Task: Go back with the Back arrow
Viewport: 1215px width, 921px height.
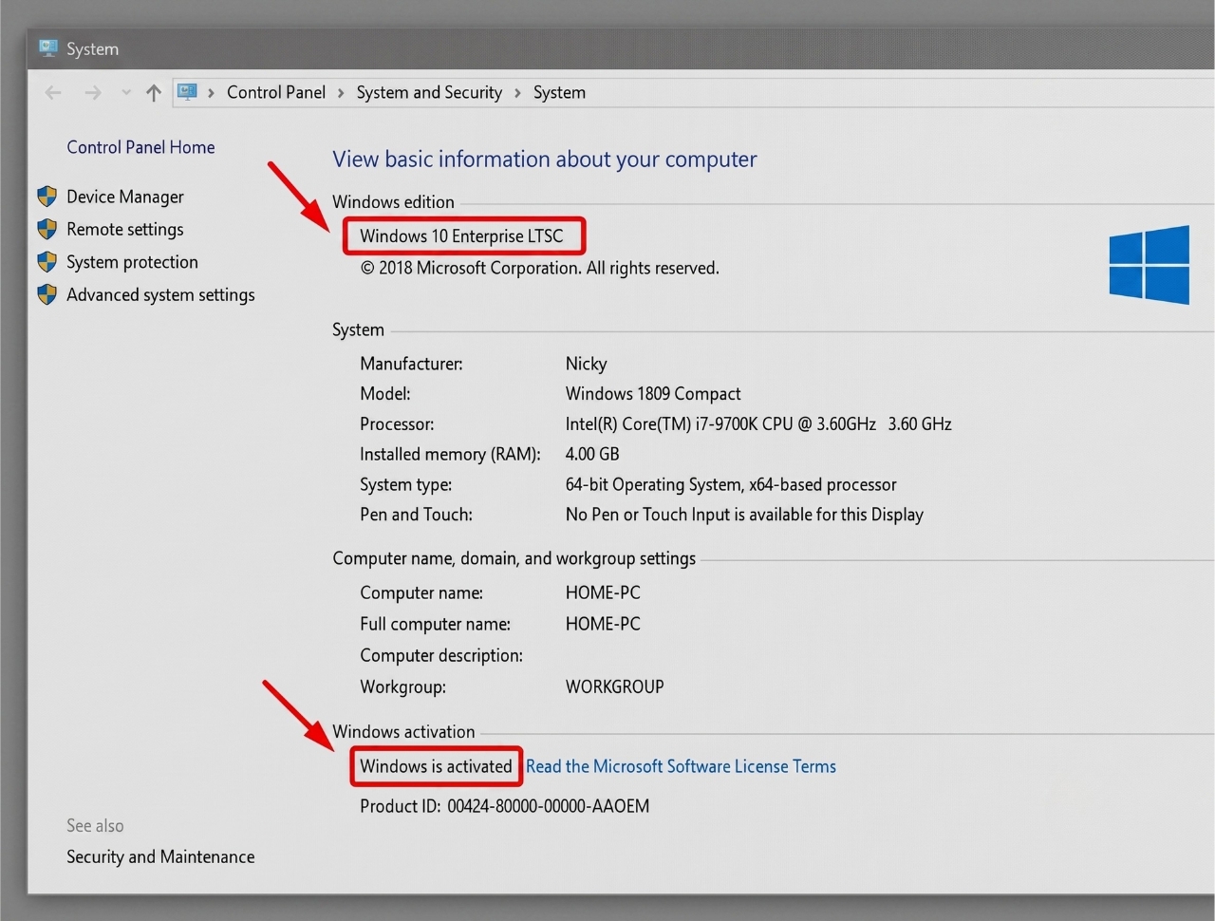Action: [53, 92]
